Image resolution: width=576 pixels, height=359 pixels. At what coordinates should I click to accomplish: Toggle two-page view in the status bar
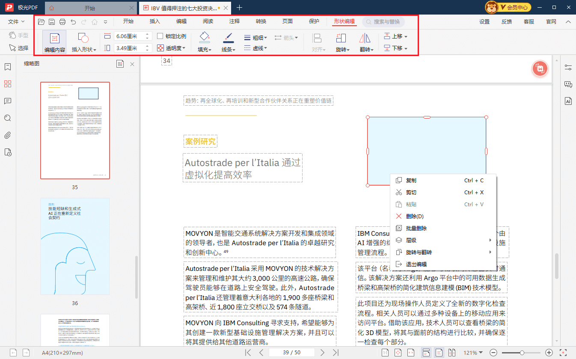[451, 353]
